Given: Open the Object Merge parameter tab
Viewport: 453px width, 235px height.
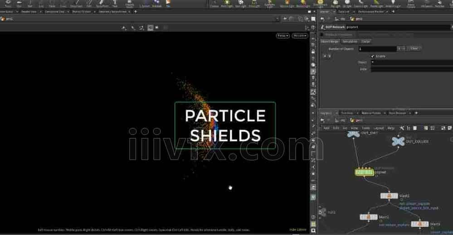Looking at the screenshot, I should (x=330, y=42).
